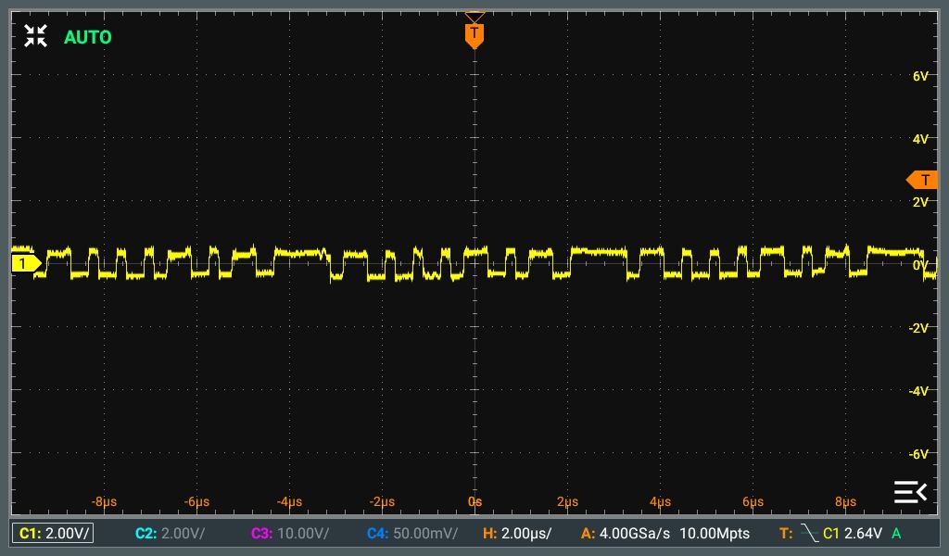The height and width of the screenshot is (556, 949).
Task: Toggle channel C1 2.00V/ setting
Action: coord(53,533)
